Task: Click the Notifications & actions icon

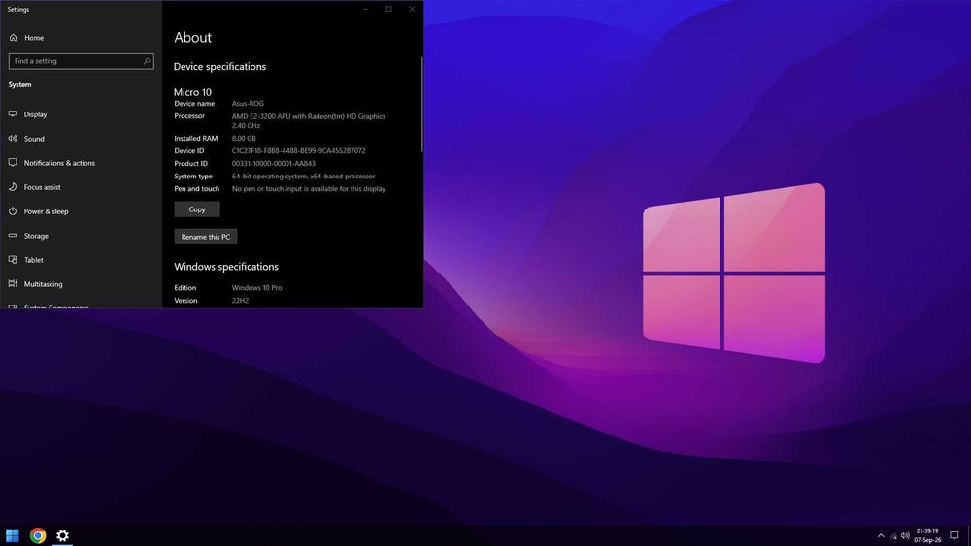Action: tap(13, 163)
